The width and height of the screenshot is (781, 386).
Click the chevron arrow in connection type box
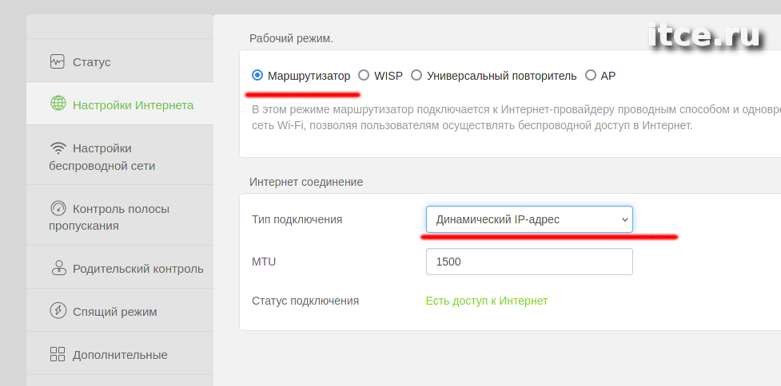[624, 219]
